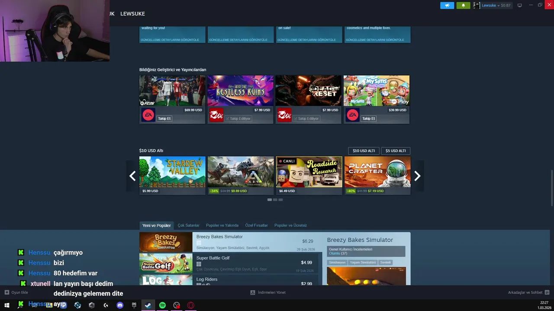This screenshot has height=311, width=554.
Task: Open the Steam announcements megaphone icon
Action: (447, 5)
